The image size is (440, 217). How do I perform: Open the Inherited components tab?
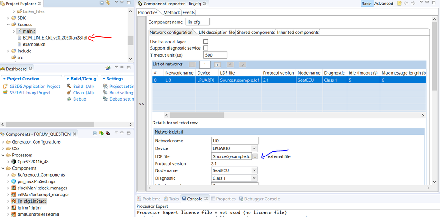pyautogui.click(x=298, y=33)
